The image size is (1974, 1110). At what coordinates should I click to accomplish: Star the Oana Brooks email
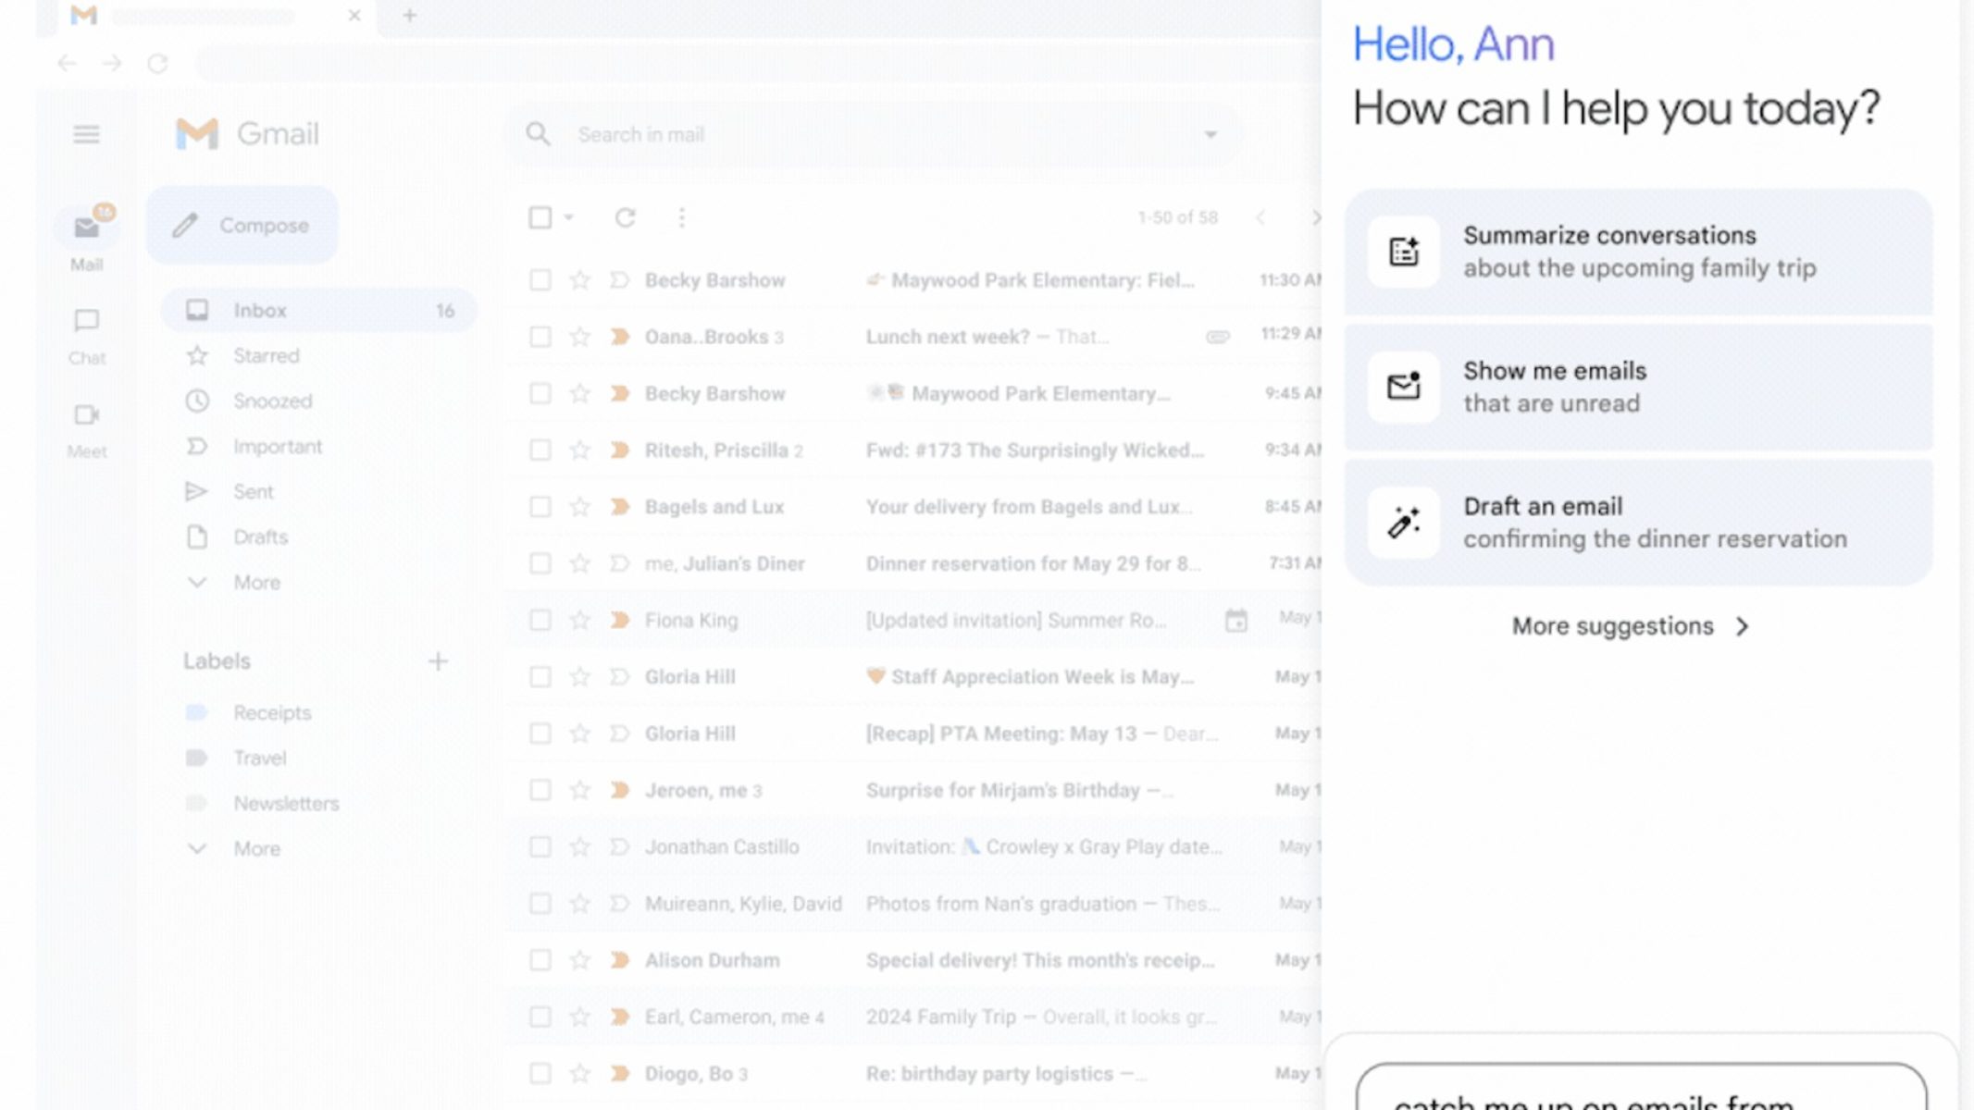pyautogui.click(x=580, y=337)
